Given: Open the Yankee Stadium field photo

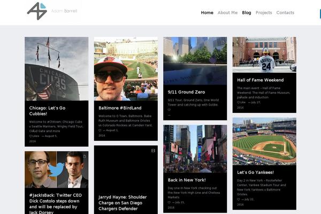Looking at the screenshot, I should (x=264, y=141).
